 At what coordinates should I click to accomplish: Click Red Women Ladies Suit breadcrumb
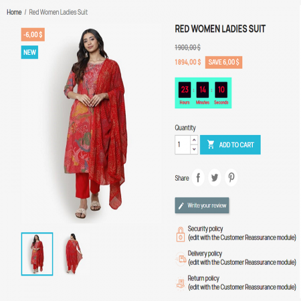click(x=58, y=12)
